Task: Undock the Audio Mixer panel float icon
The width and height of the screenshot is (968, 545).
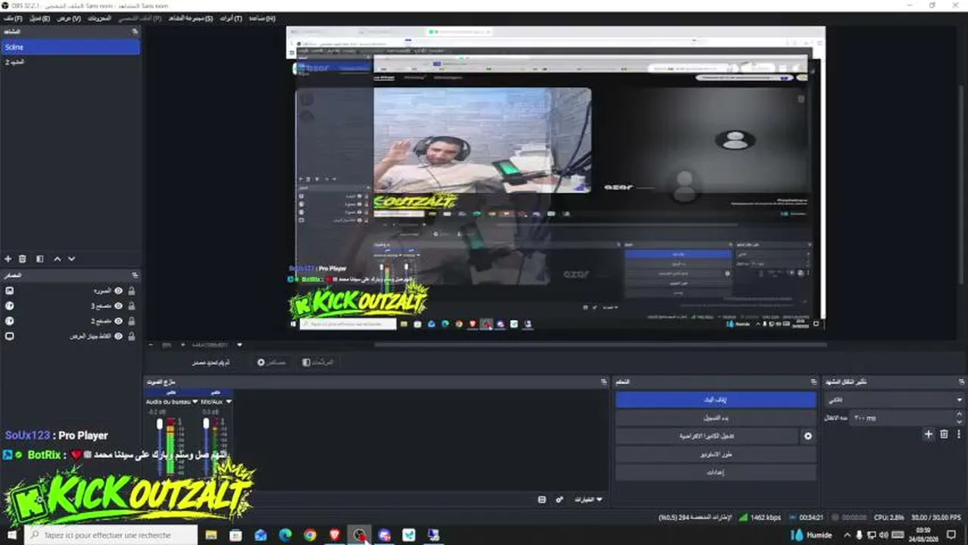Action: [604, 382]
